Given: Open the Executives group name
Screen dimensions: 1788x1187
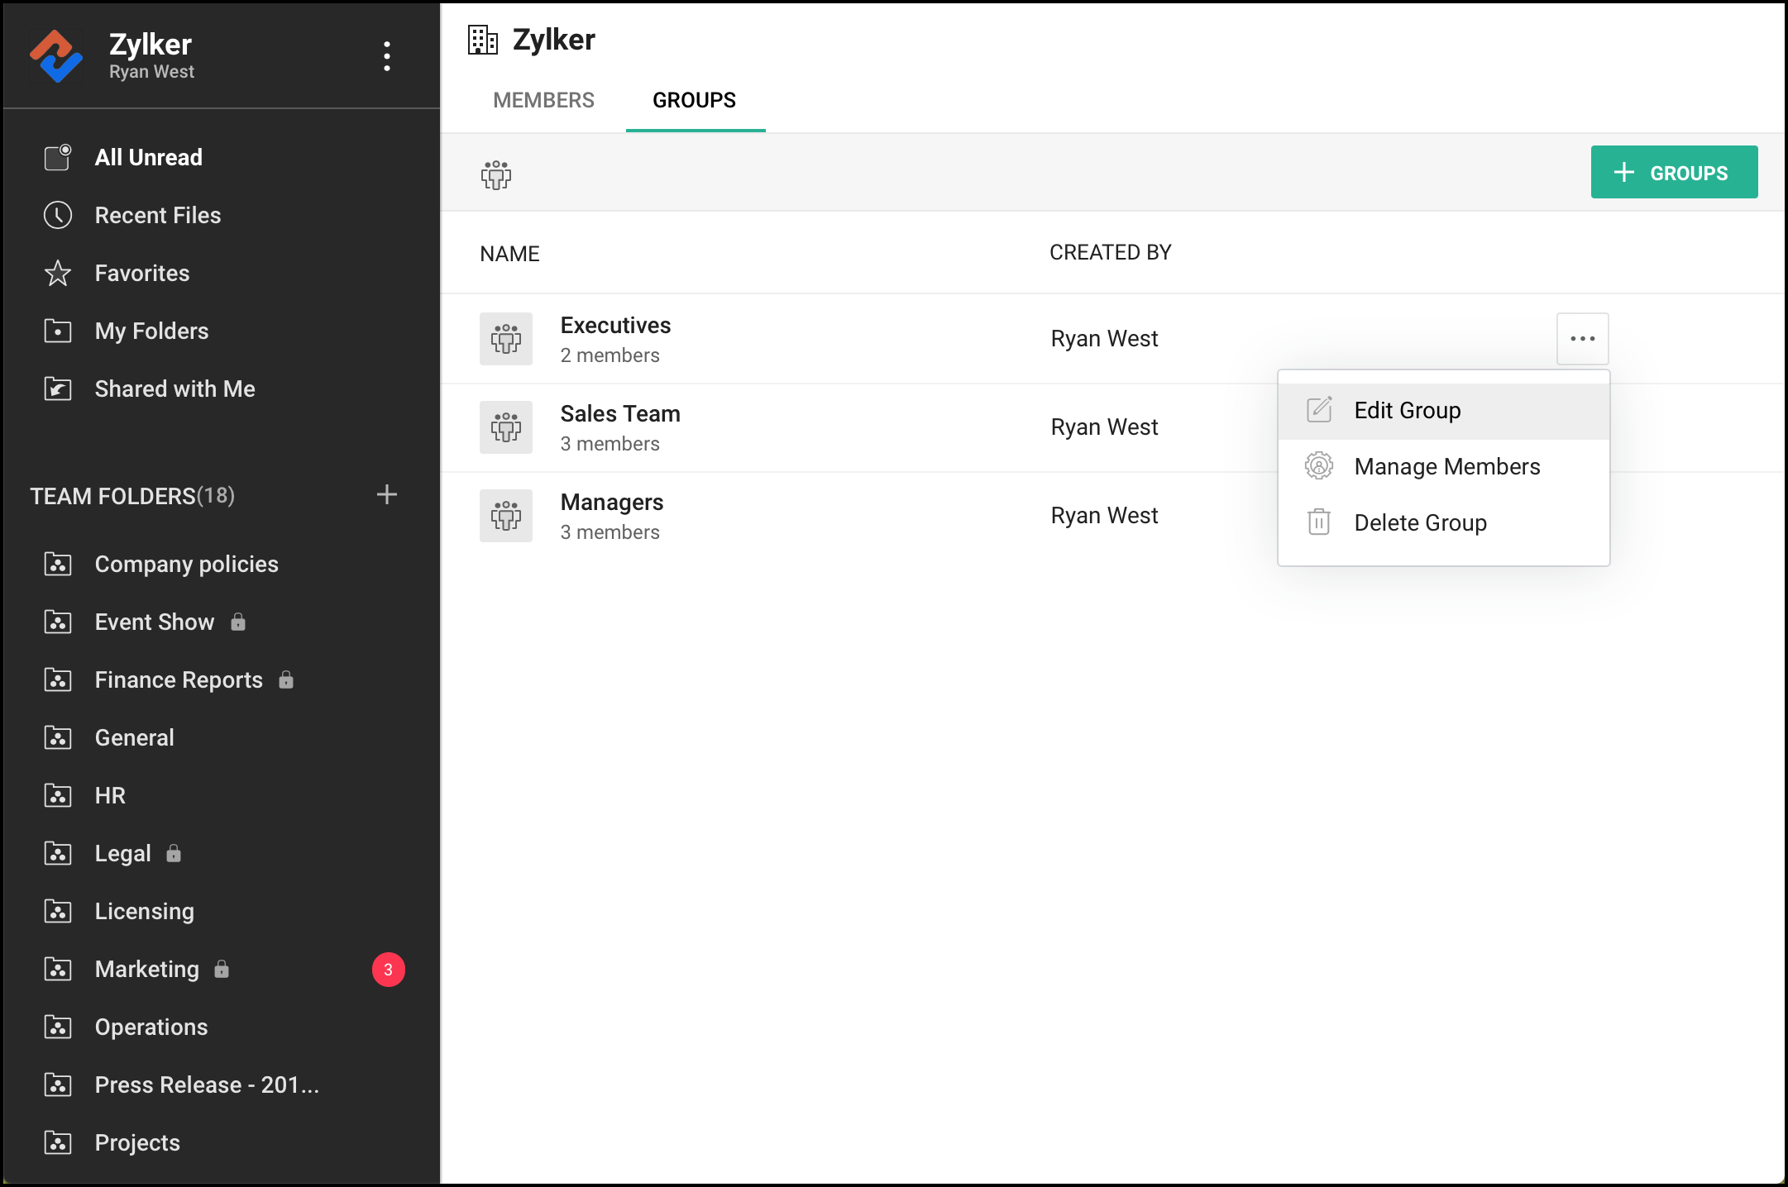Looking at the screenshot, I should click(x=615, y=326).
